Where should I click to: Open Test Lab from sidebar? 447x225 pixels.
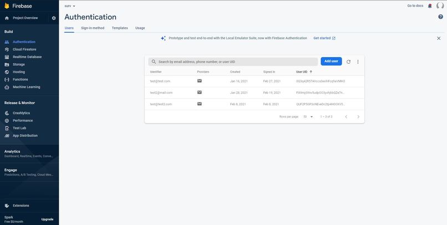click(x=19, y=128)
